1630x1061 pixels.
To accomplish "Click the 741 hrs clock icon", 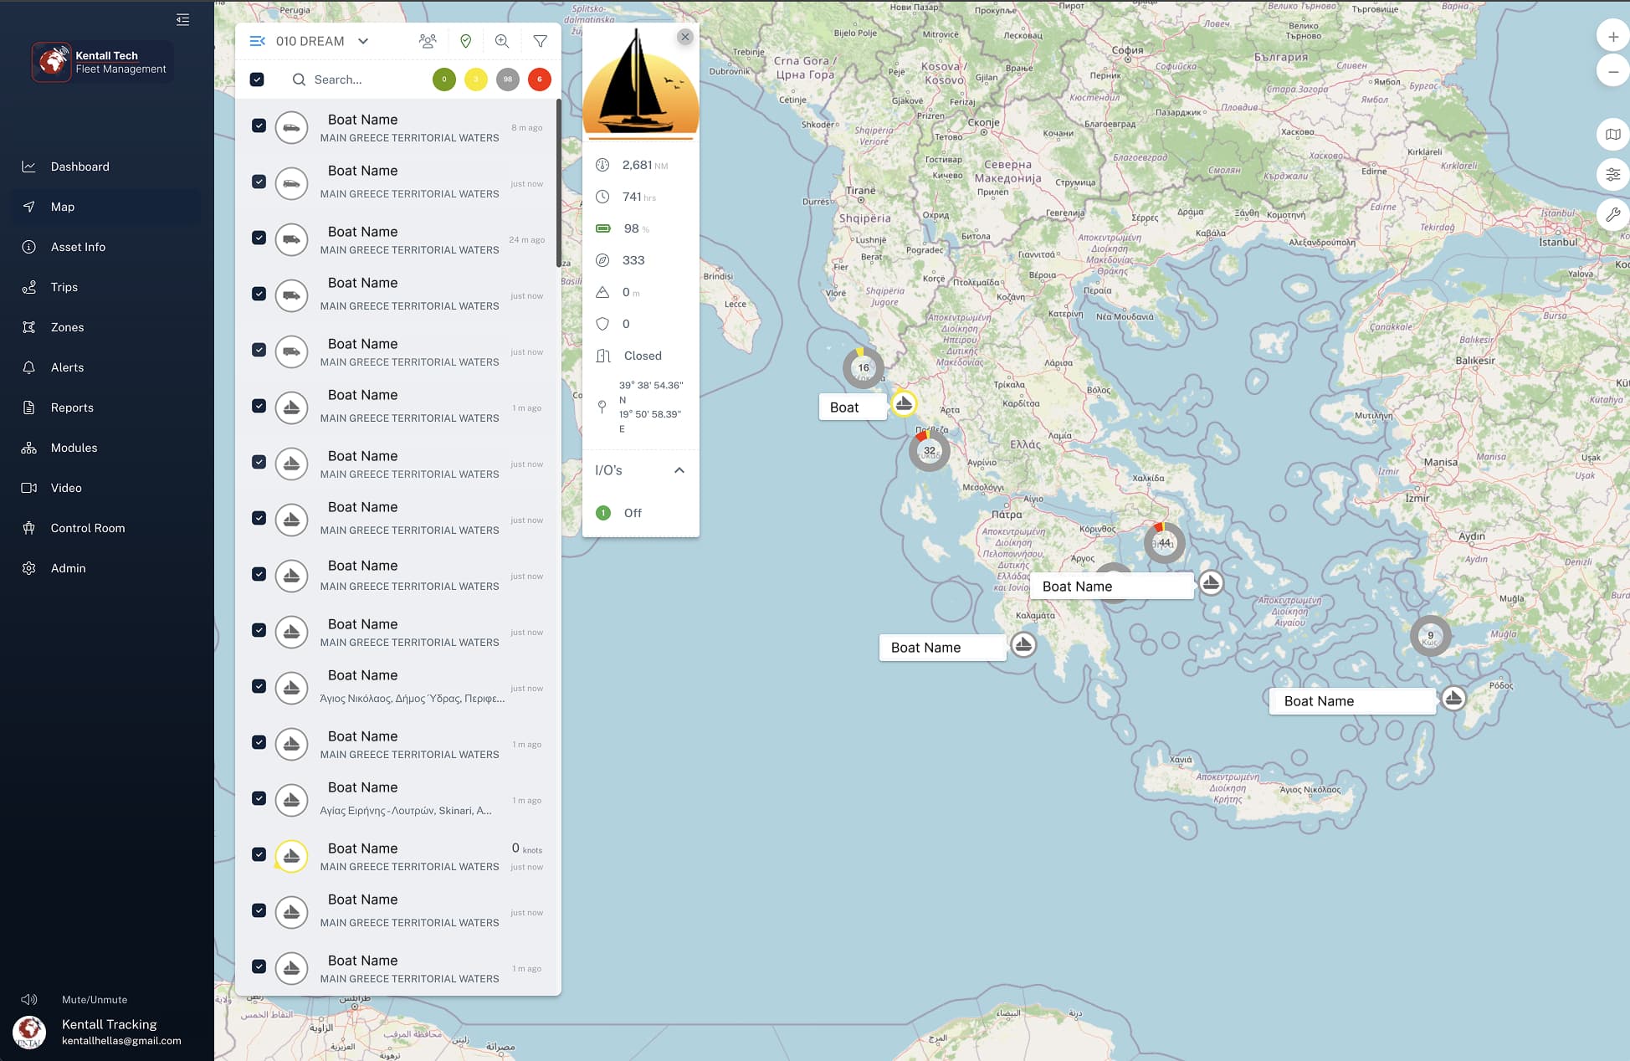I will click(x=602, y=197).
